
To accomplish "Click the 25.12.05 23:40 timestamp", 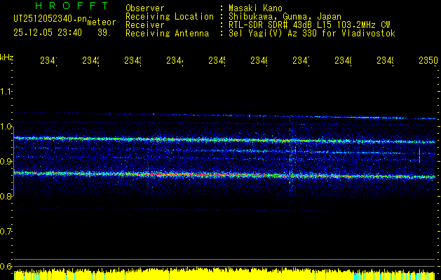I will [48, 32].
